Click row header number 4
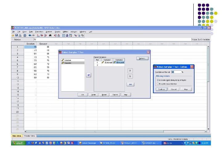The height and width of the screenshot is (166, 222). (x=17, y=57)
